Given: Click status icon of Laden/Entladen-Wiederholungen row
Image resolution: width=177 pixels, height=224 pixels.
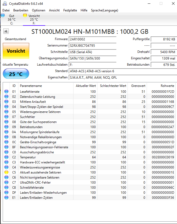Looking at the screenshot, I should pos(6,192).
